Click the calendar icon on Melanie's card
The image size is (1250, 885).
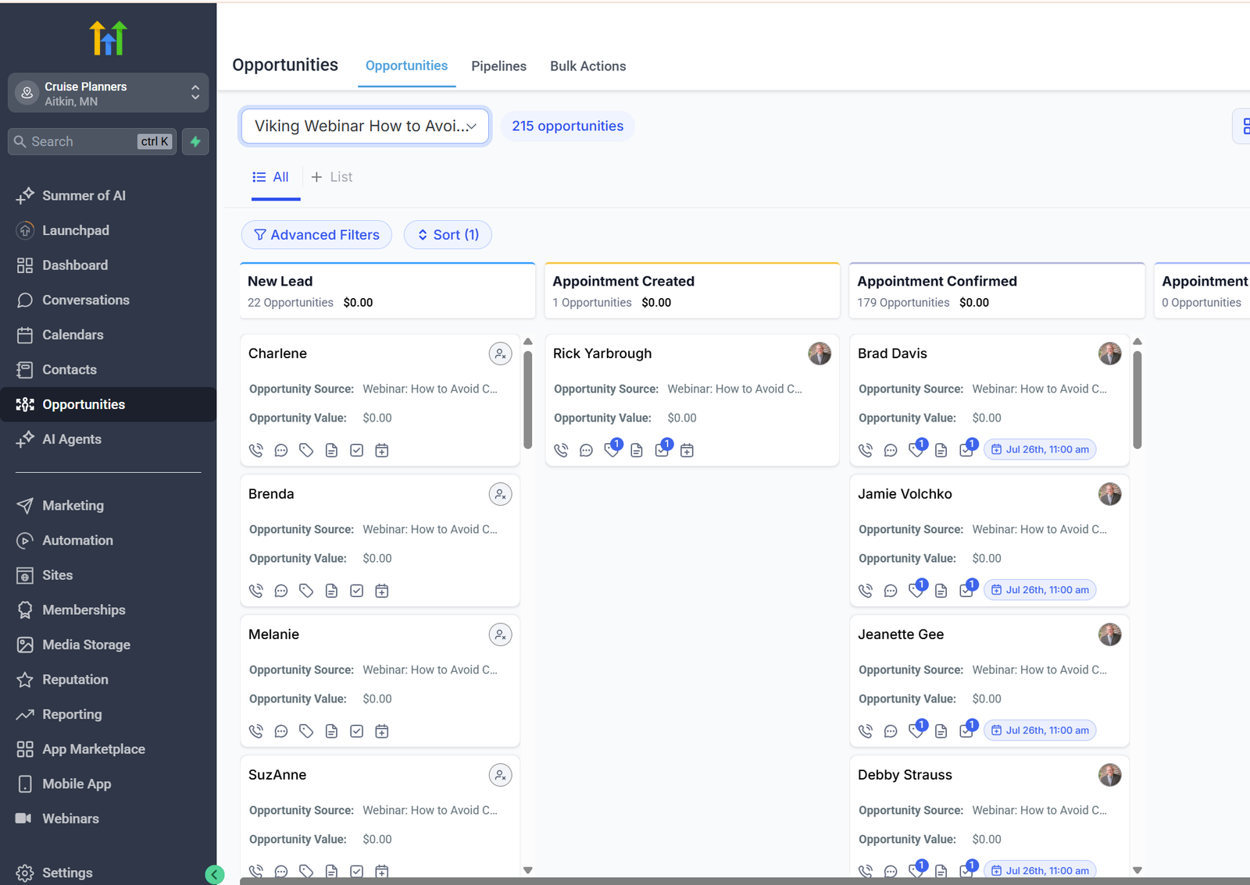click(382, 731)
